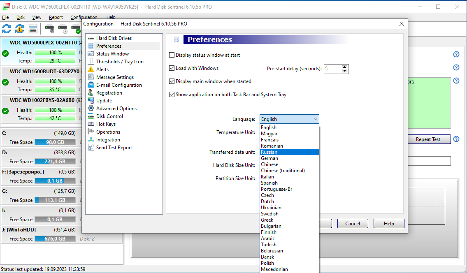
Task: Pick Macedonian language option
Action: click(289, 269)
